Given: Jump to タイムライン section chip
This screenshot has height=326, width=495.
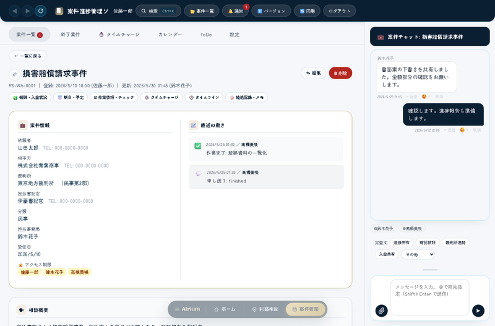Looking at the screenshot, I should pyautogui.click(x=204, y=98).
